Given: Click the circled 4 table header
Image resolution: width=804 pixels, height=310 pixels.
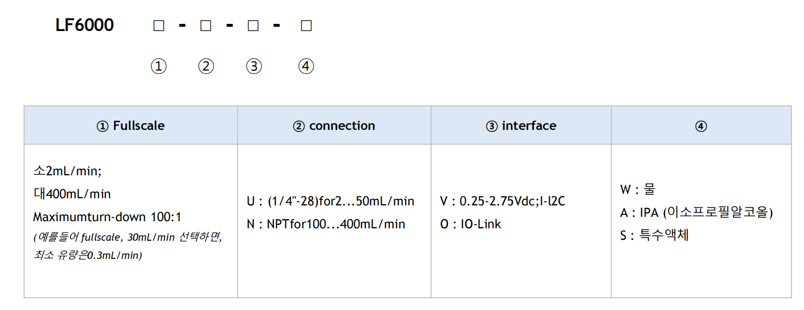Looking at the screenshot, I should click(x=701, y=126).
